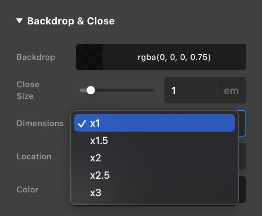
Task: Click the unfilled Close Size slider track
Action: coord(124,90)
